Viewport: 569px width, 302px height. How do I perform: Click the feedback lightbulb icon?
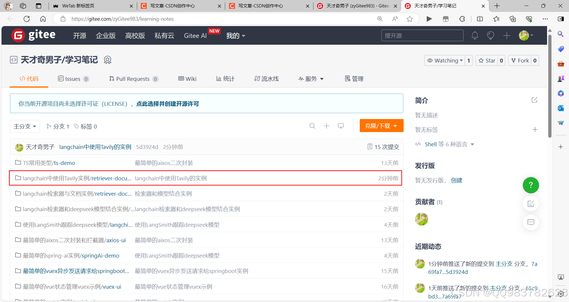coord(490,35)
